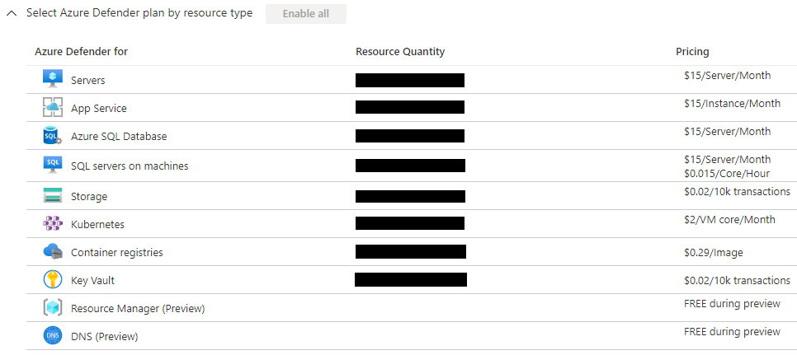Click the Key Vault yellow key icon
The height and width of the screenshot is (355, 797).
pyautogui.click(x=52, y=279)
